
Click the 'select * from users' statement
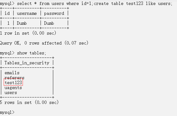[40, 3]
